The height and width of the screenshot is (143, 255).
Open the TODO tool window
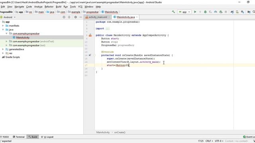pyautogui.click(x=5, y=137)
